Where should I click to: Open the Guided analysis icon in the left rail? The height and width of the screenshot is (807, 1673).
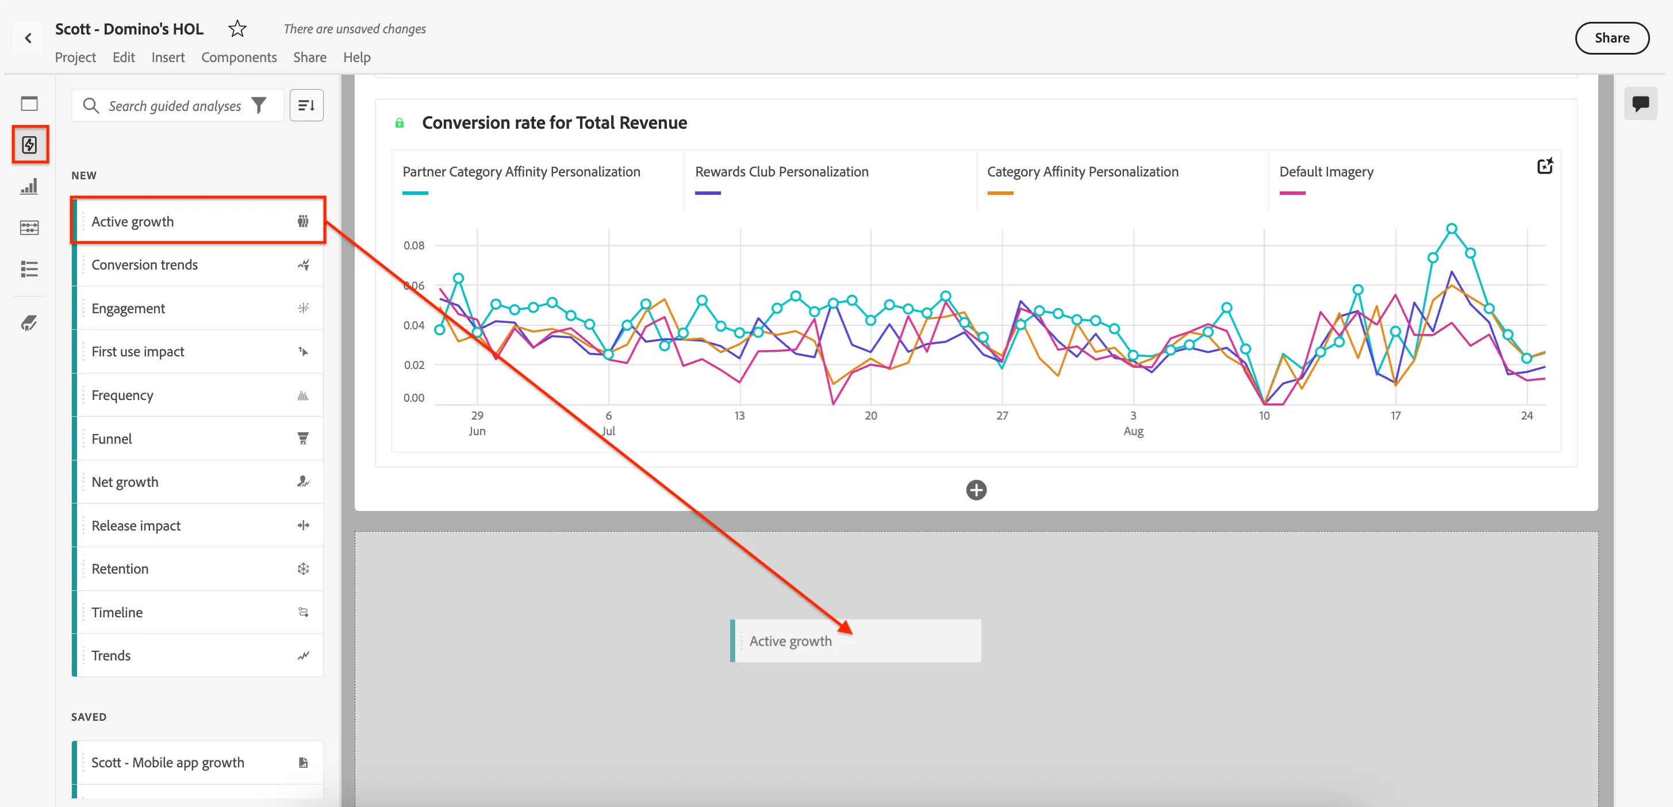tap(29, 145)
